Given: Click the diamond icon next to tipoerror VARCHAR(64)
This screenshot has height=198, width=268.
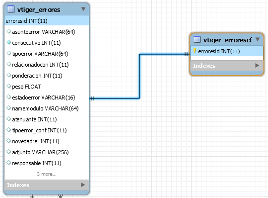Looking at the screenshot, I should point(8,53).
